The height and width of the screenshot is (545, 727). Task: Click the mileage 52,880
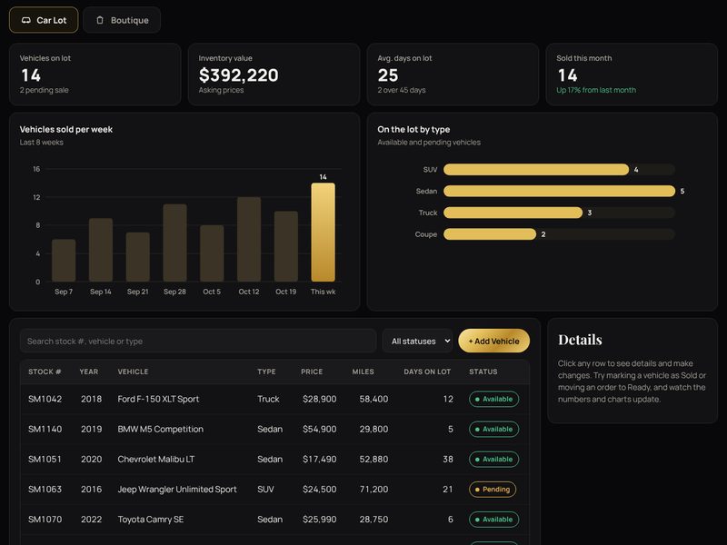373,460
